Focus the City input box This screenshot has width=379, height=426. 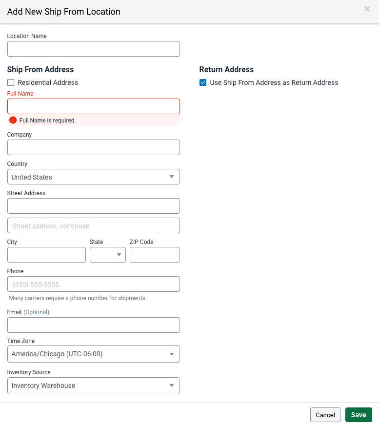coord(46,255)
